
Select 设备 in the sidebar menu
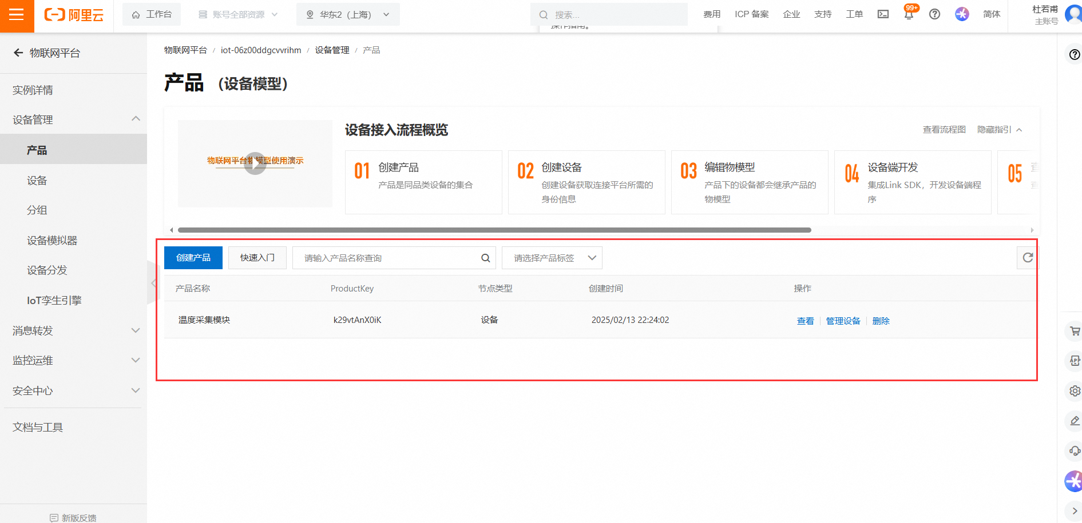tap(37, 181)
